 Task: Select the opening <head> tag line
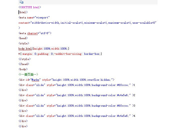click(x=23, y=38)
